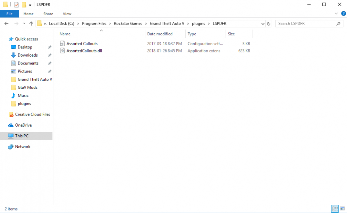Open plugins folder in the sidebar

24,103
